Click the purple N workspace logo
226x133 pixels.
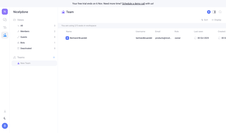(x=5, y=12)
